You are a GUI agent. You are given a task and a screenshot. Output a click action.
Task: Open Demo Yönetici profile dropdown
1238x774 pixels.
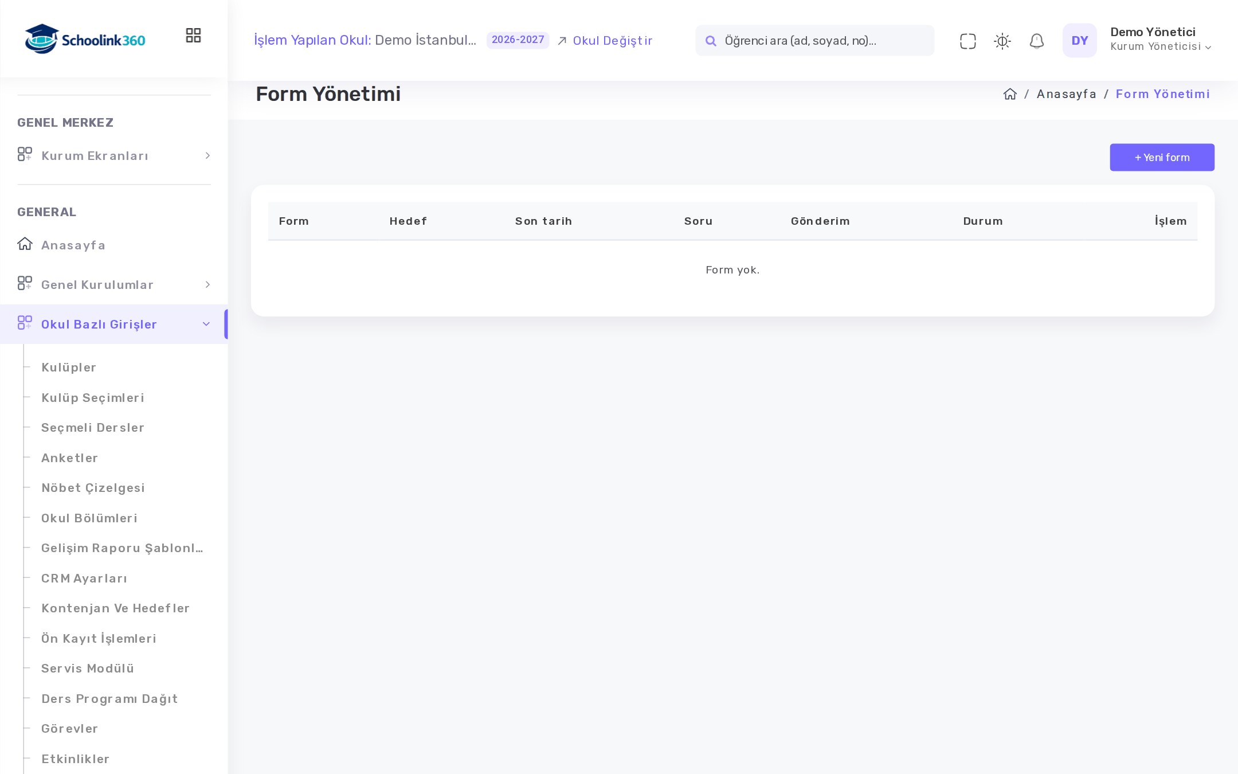[1160, 39]
